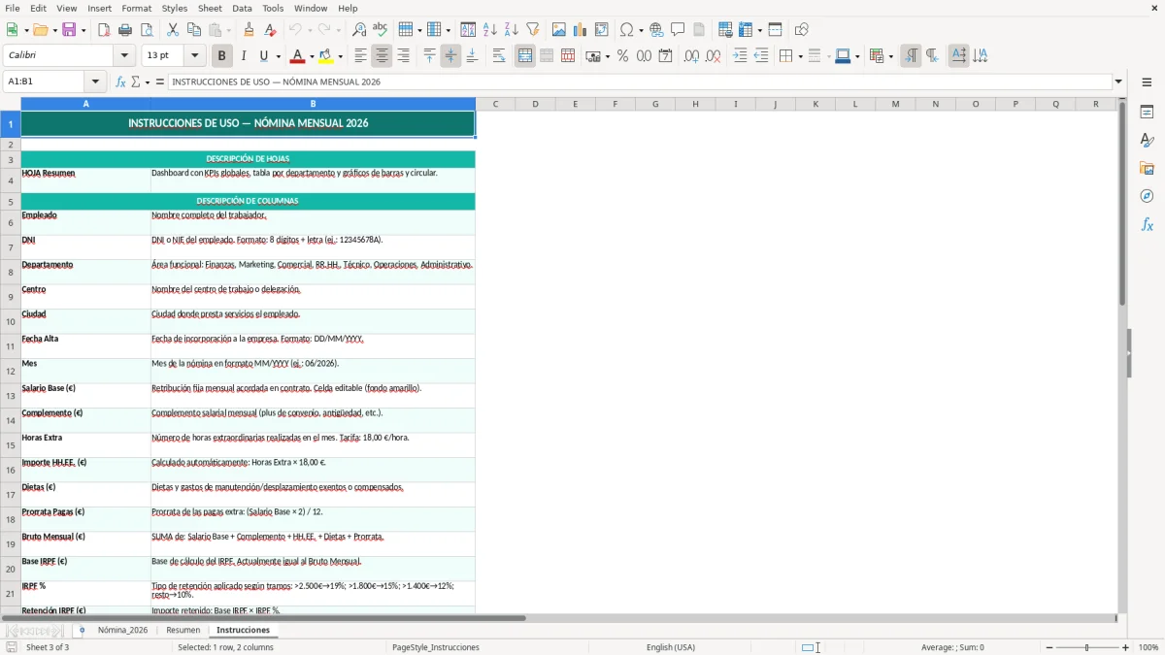Apply the red Font Color swatch
Viewport: 1165px width, 655px height.
297,56
